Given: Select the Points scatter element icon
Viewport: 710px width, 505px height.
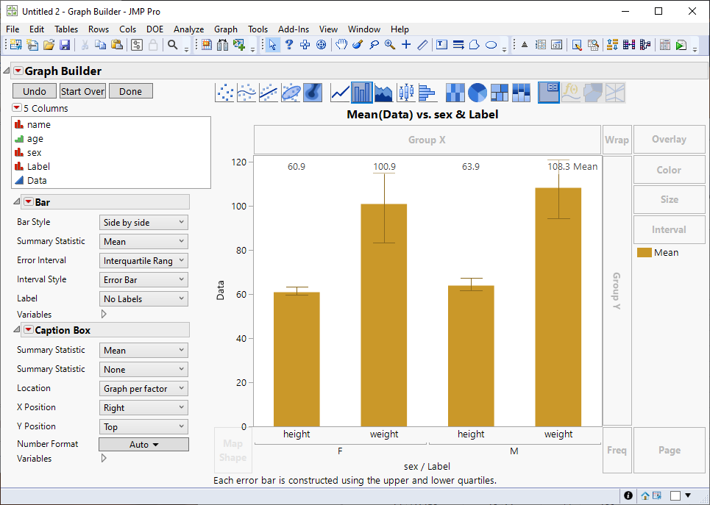Looking at the screenshot, I should (x=225, y=92).
